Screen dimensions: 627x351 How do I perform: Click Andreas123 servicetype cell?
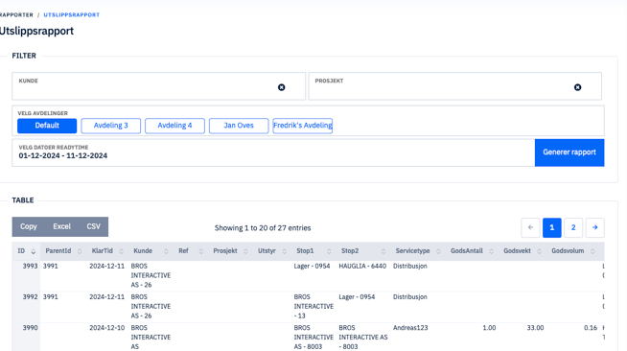(410, 327)
